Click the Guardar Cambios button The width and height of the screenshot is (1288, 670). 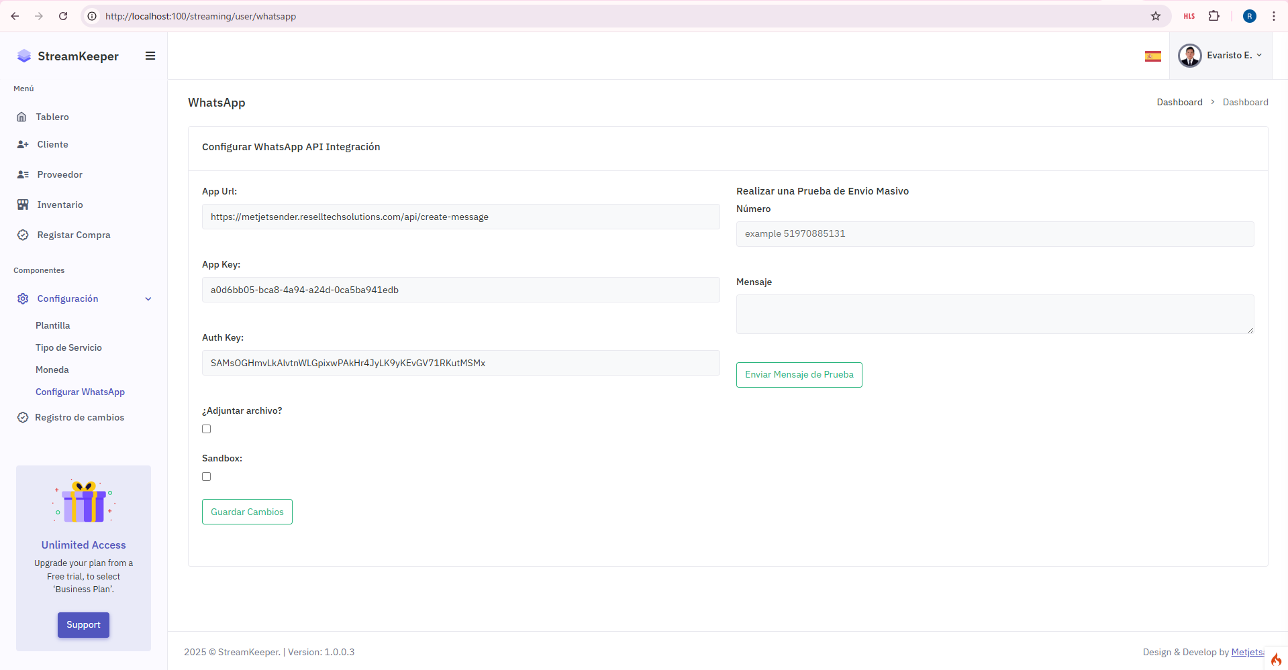pyautogui.click(x=247, y=512)
